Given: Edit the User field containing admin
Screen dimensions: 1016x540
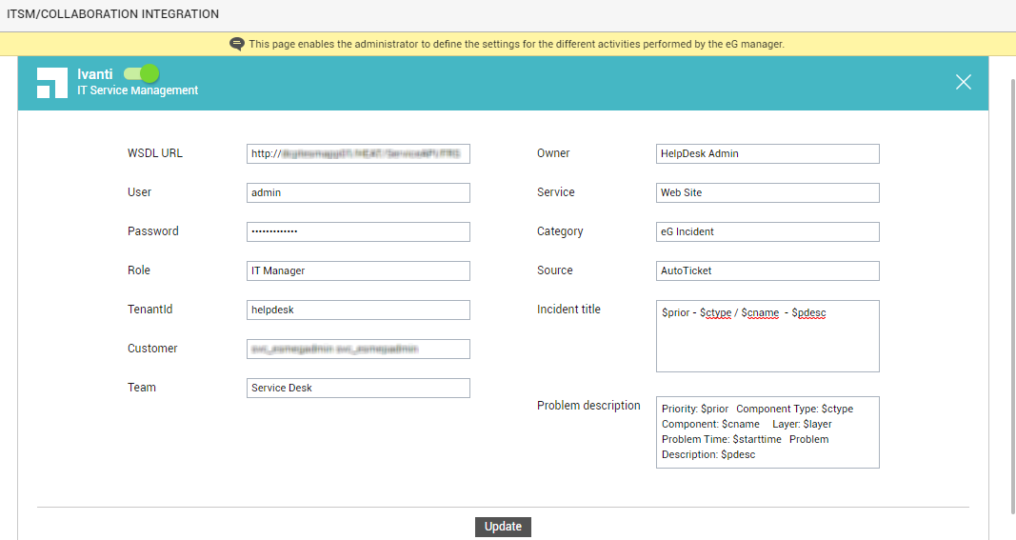Looking at the screenshot, I should (358, 192).
